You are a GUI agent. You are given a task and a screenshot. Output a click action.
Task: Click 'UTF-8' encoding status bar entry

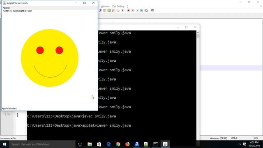coord(234,139)
